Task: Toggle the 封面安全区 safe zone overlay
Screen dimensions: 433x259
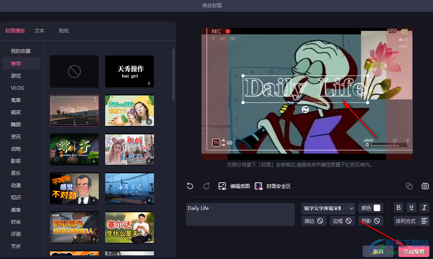Action: pos(273,186)
